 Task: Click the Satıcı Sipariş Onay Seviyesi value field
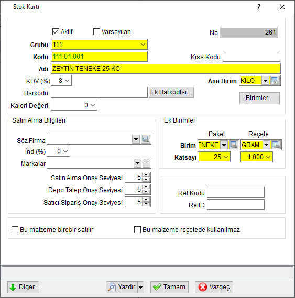pyautogui.click(x=134, y=202)
